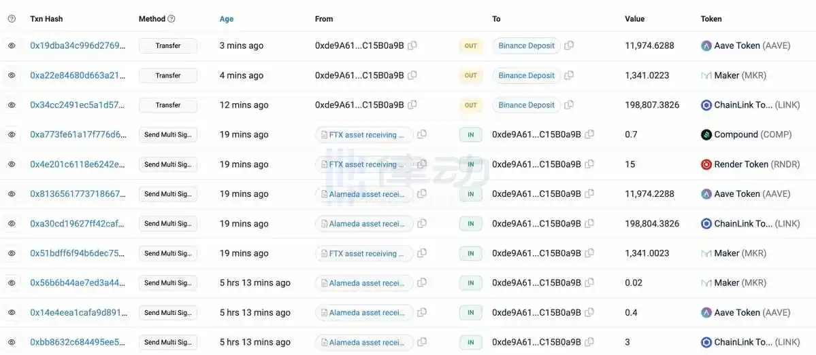The image size is (816, 355).
Task: Toggle the eye preview for transaction 0x19dba34c996d2769
Action: click(x=12, y=45)
